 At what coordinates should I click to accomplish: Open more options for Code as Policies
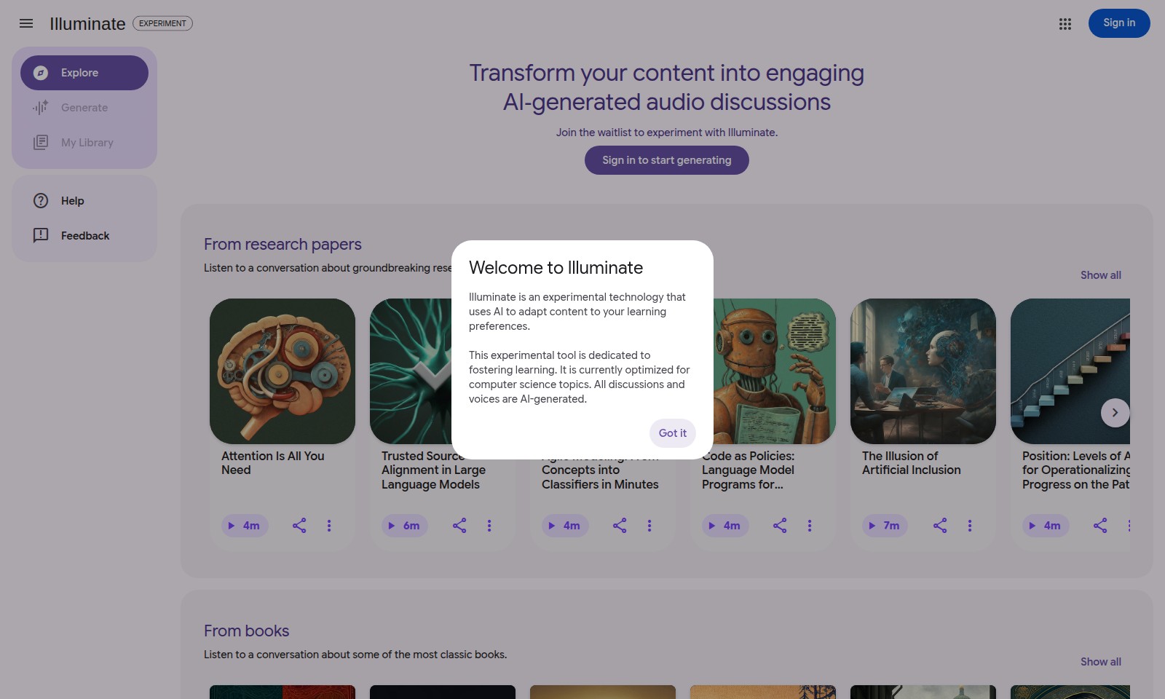click(810, 526)
